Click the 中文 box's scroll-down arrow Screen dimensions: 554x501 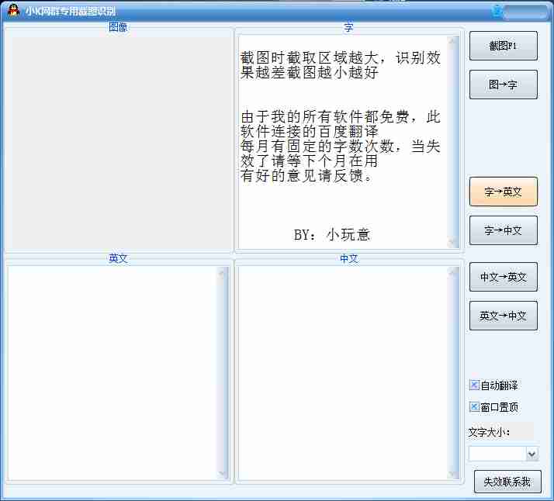click(x=453, y=473)
